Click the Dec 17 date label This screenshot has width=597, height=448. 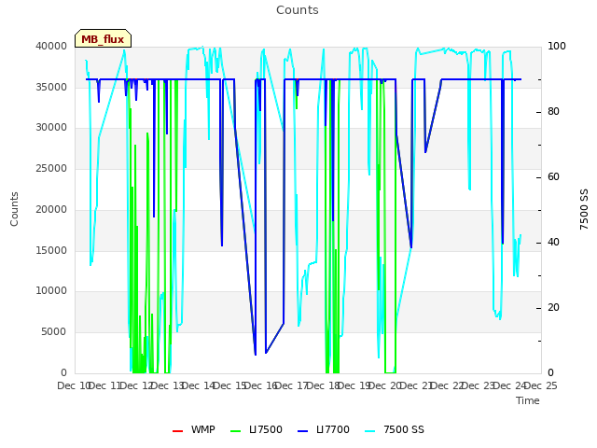click(292, 385)
